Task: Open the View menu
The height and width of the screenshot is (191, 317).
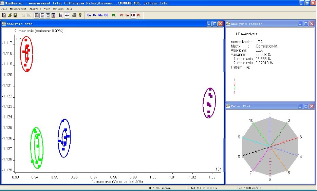Action: (x=47, y=9)
